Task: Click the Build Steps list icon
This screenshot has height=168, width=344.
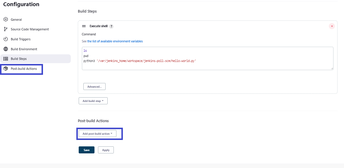Action: (6, 59)
